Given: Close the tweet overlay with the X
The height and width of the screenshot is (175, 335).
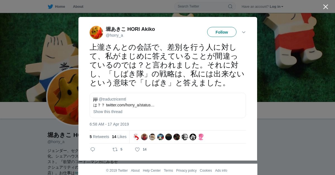Looking at the screenshot, I should pos(326,7).
